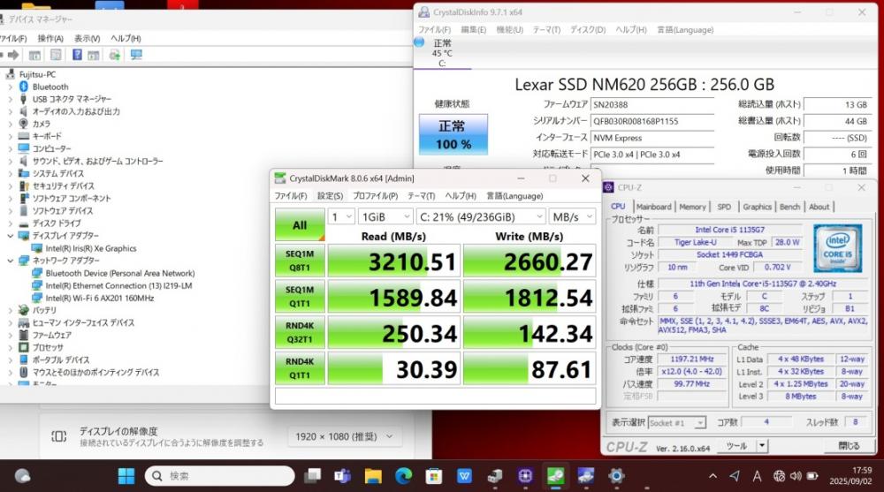Image resolution: width=884 pixels, height=492 pixels.
Task: Open Settings gear icon on the taskbar
Action: pyautogui.click(x=616, y=476)
